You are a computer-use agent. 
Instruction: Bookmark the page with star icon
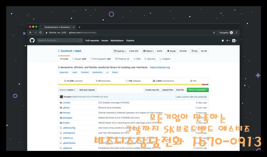coord(214,33)
